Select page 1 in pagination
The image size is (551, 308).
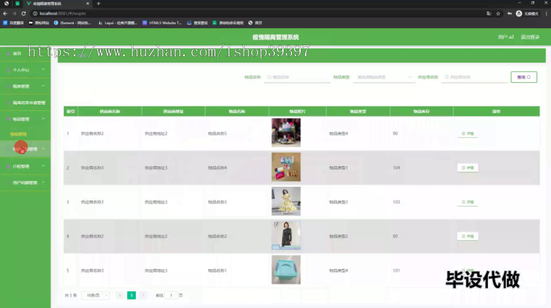[132, 295]
